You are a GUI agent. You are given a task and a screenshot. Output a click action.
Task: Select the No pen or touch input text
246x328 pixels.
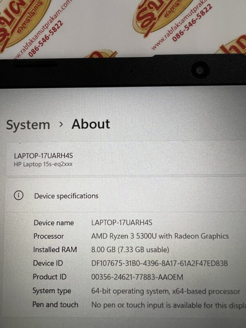tap(169, 305)
